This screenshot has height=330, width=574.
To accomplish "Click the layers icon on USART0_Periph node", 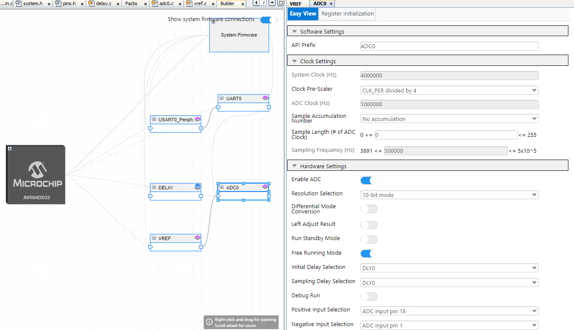I will point(198,119).
